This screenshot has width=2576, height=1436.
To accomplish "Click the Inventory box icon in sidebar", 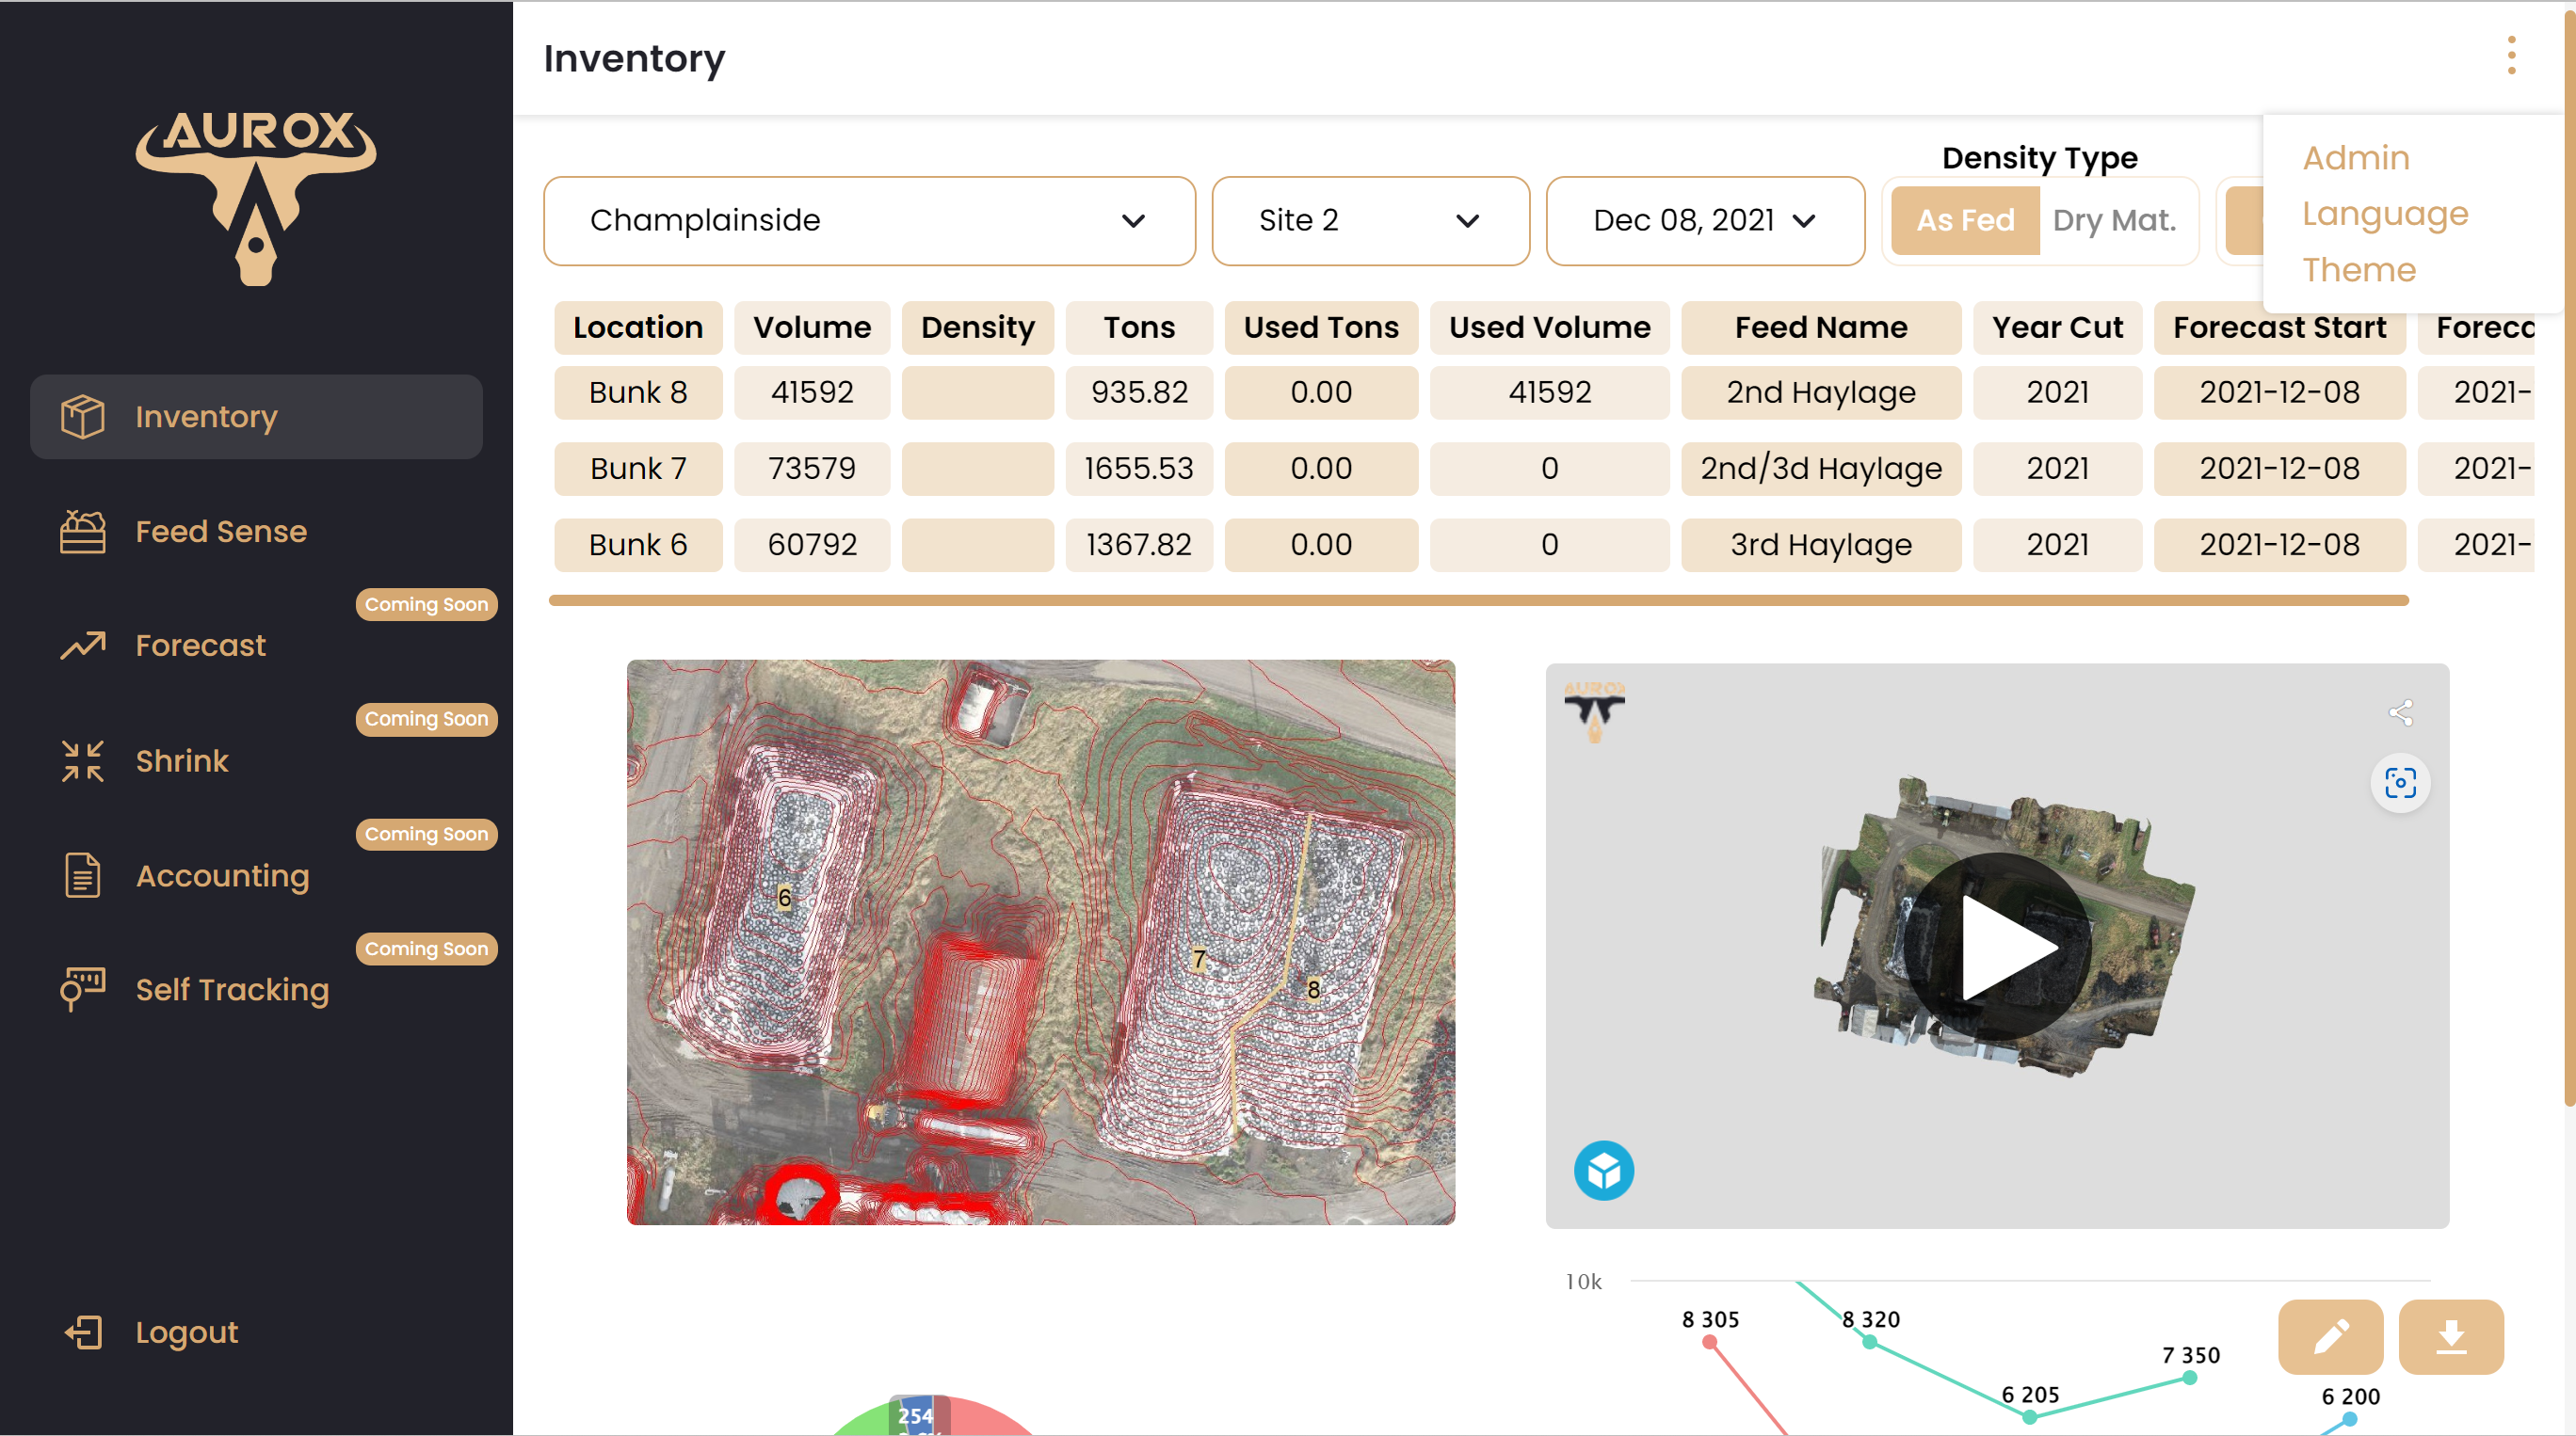I will coord(82,417).
